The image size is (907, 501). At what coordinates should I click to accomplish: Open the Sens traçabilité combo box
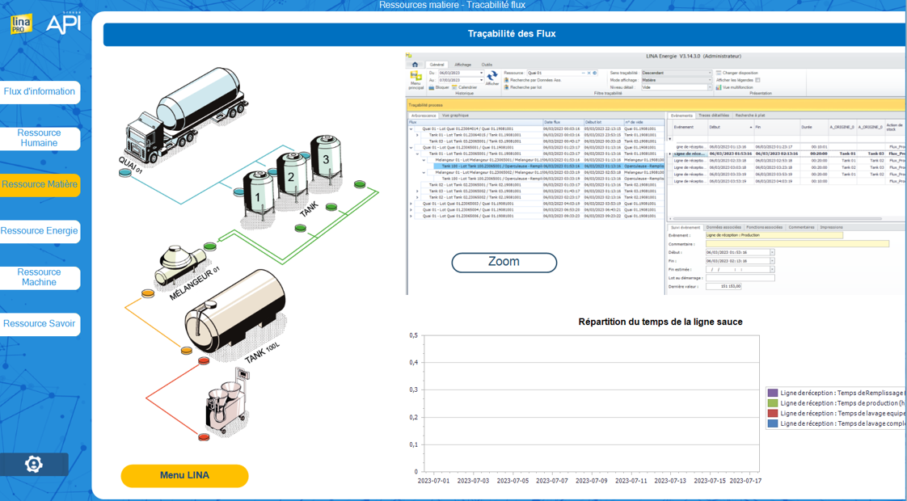676,73
